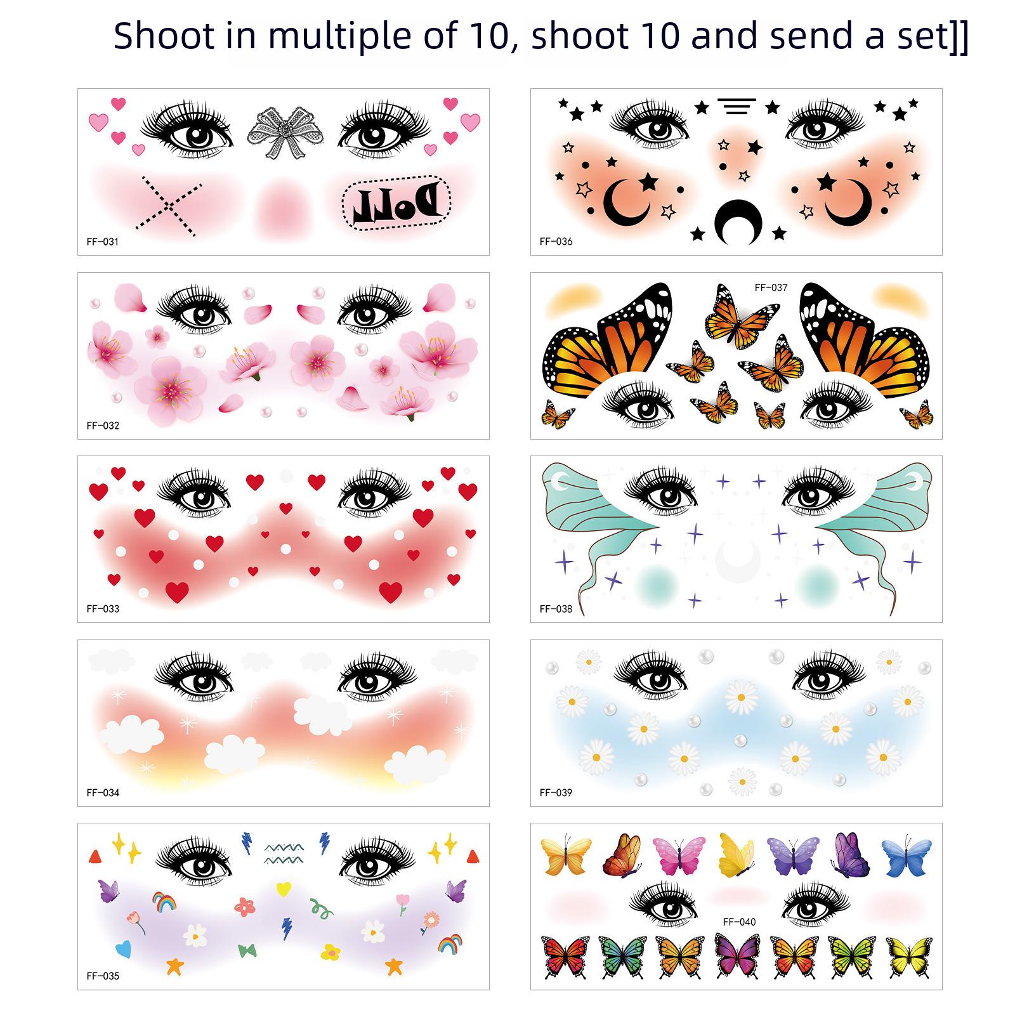The width and height of the screenshot is (1015, 1015).
Task: Click the FF-036 moon and stars sheet
Action: click(737, 172)
